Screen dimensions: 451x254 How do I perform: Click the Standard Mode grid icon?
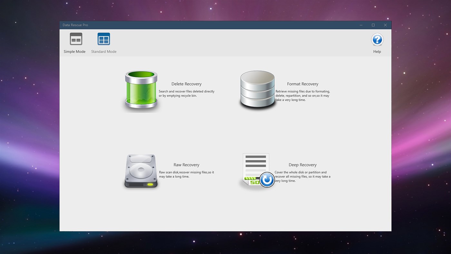point(103,38)
